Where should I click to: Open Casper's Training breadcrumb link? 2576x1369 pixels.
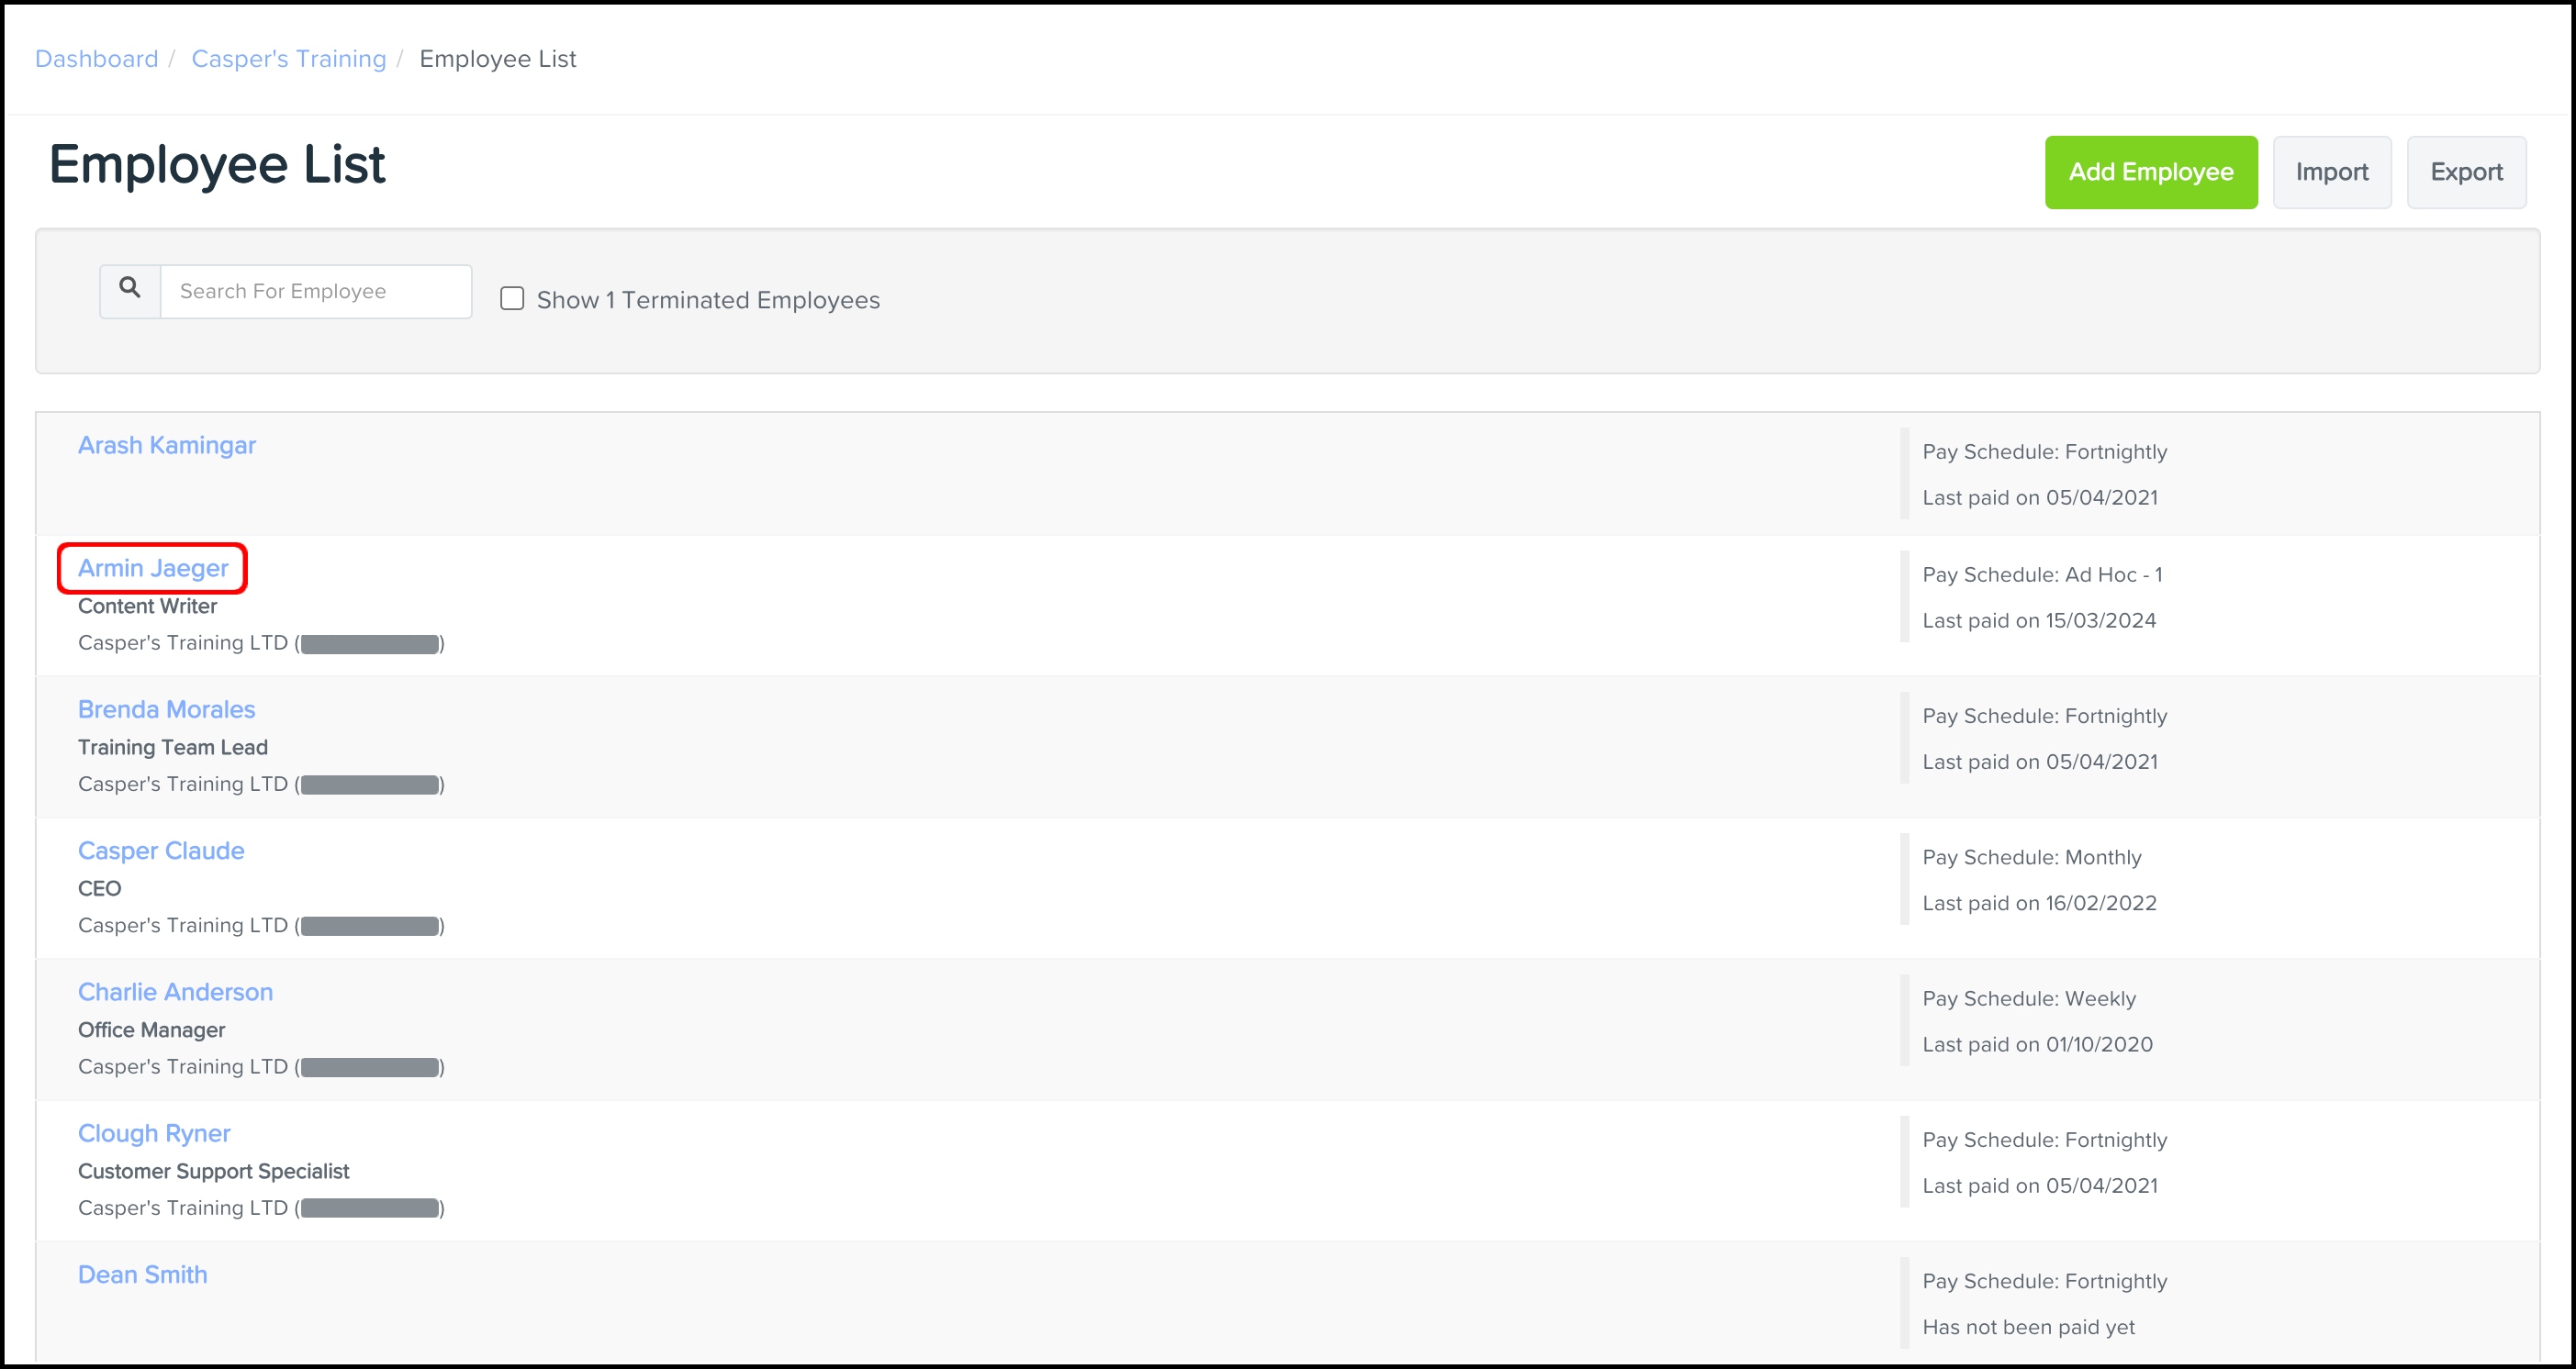tap(288, 59)
